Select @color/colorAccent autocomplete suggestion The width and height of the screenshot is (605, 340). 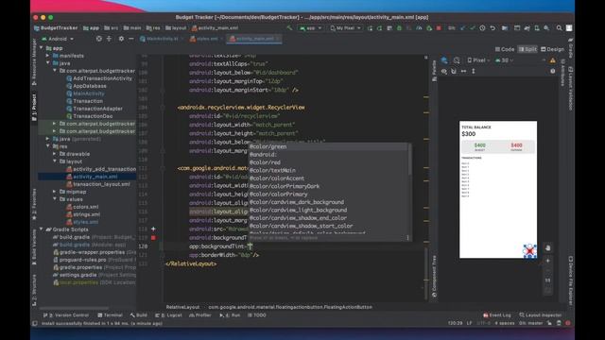click(328, 178)
